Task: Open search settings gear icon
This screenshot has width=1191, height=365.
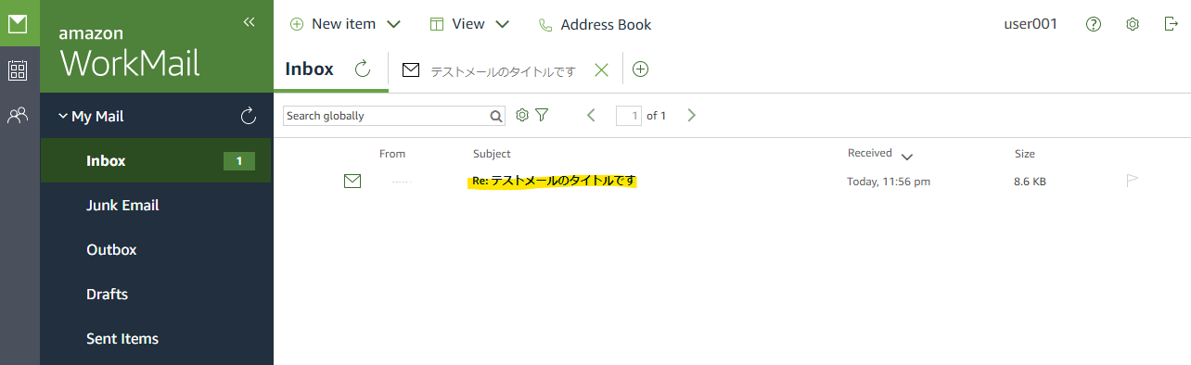Action: [x=522, y=115]
